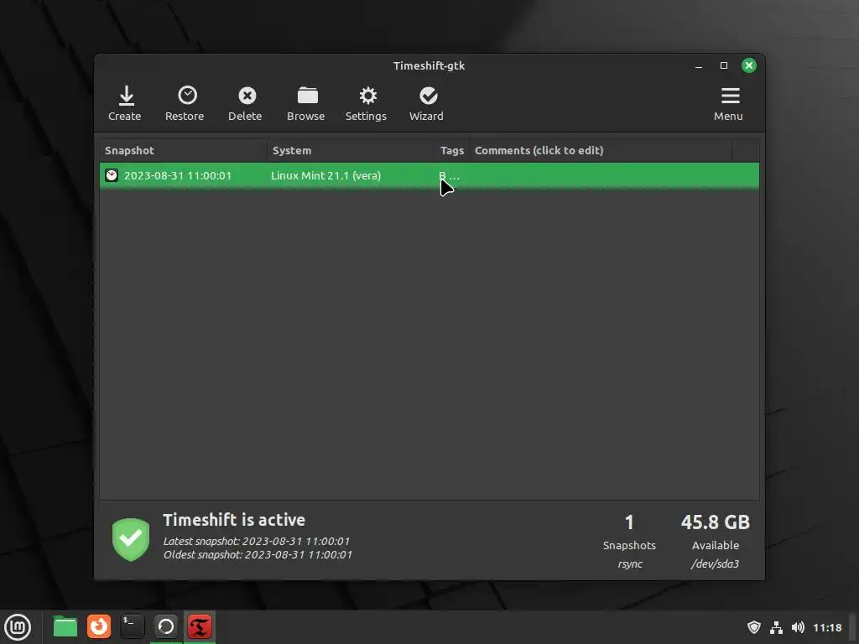
Task: Open the security shield tray icon
Action: click(754, 627)
